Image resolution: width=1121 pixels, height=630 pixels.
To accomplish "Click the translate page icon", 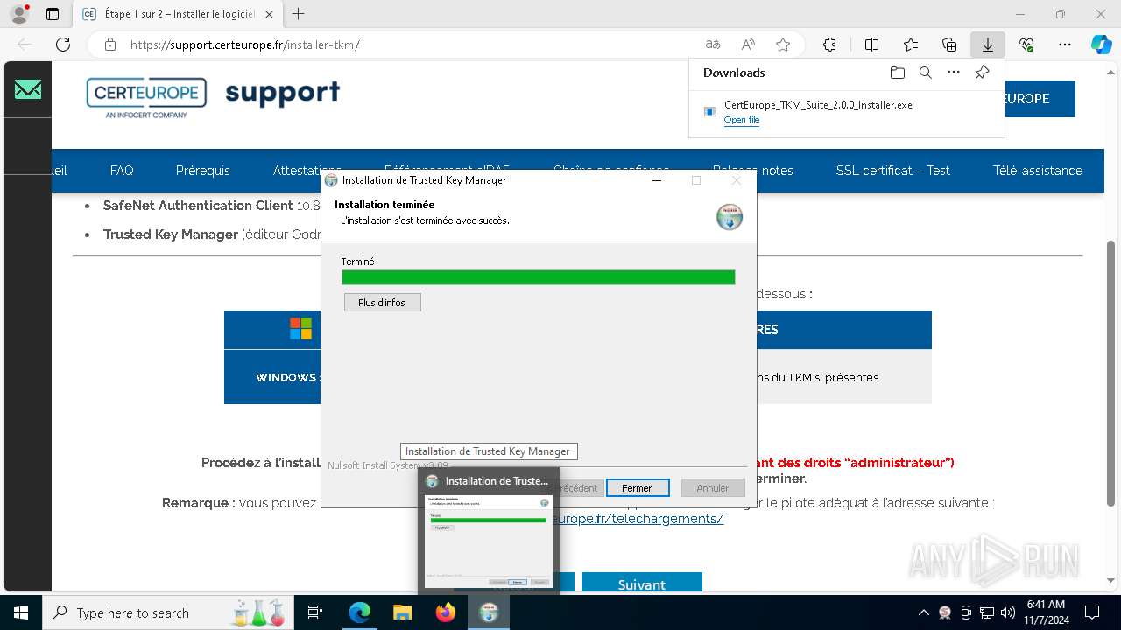I will tap(713, 45).
